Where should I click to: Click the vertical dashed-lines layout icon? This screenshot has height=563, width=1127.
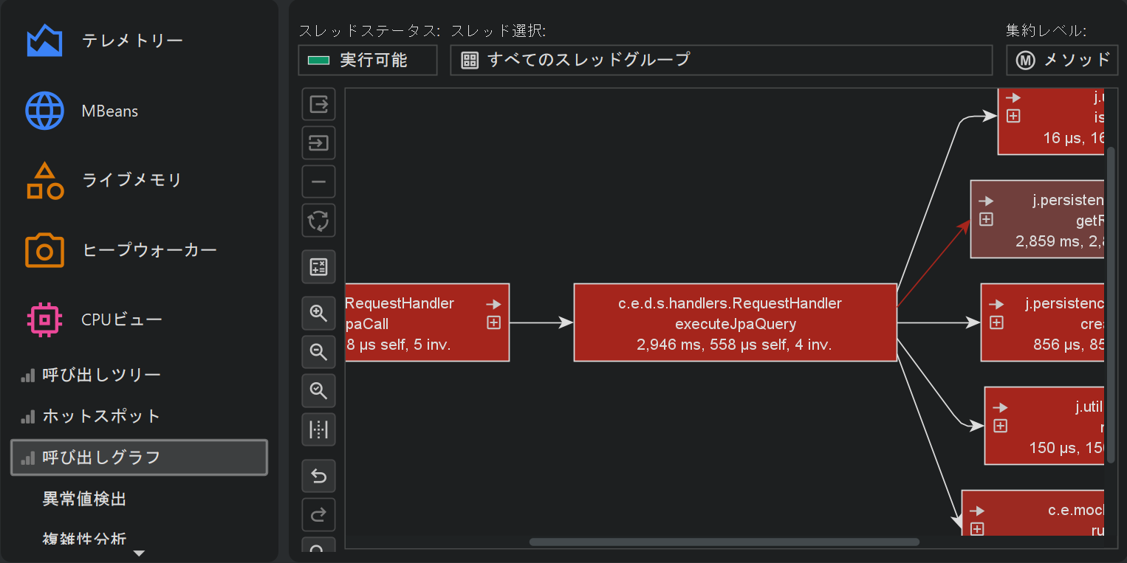[x=318, y=429]
